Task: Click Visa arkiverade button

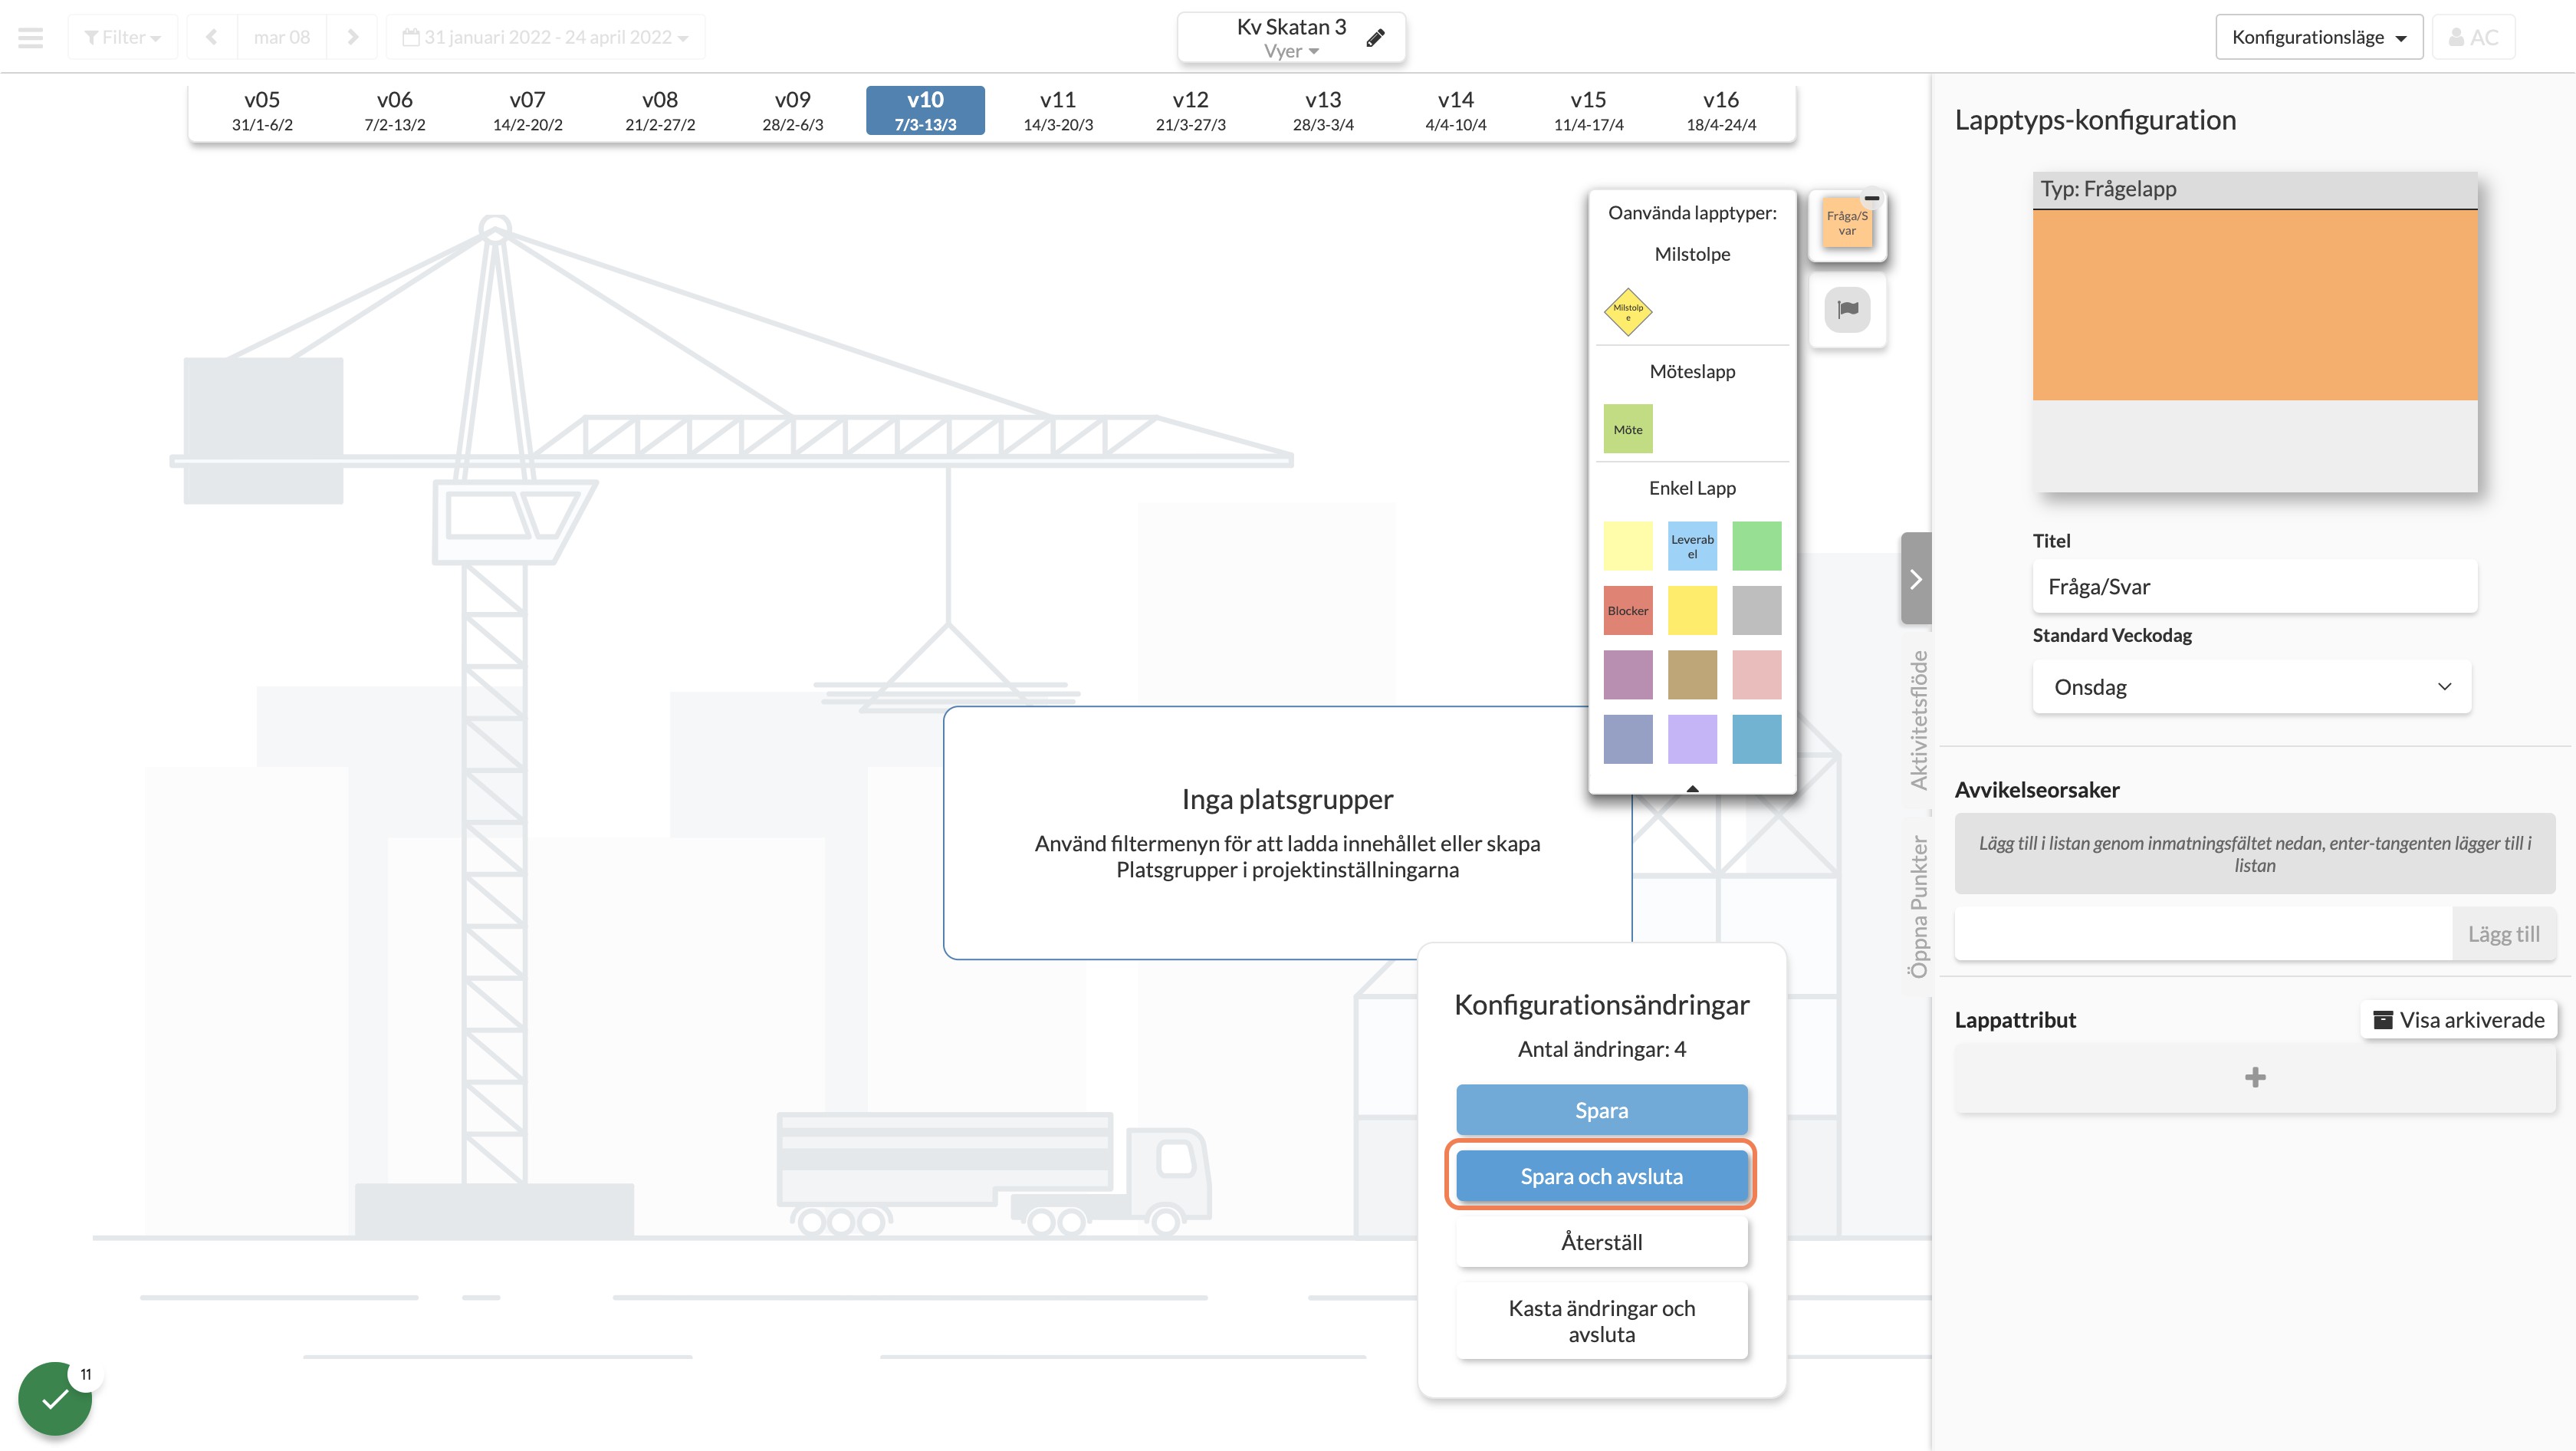Action: tap(2459, 1020)
